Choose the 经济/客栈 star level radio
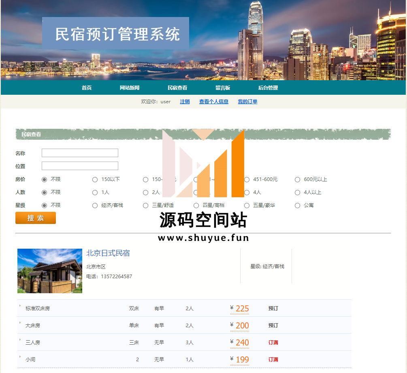This screenshot has height=373, width=407. click(95, 206)
